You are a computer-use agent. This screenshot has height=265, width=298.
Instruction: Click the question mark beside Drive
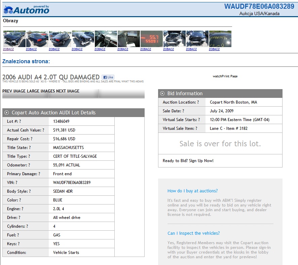[20, 218]
